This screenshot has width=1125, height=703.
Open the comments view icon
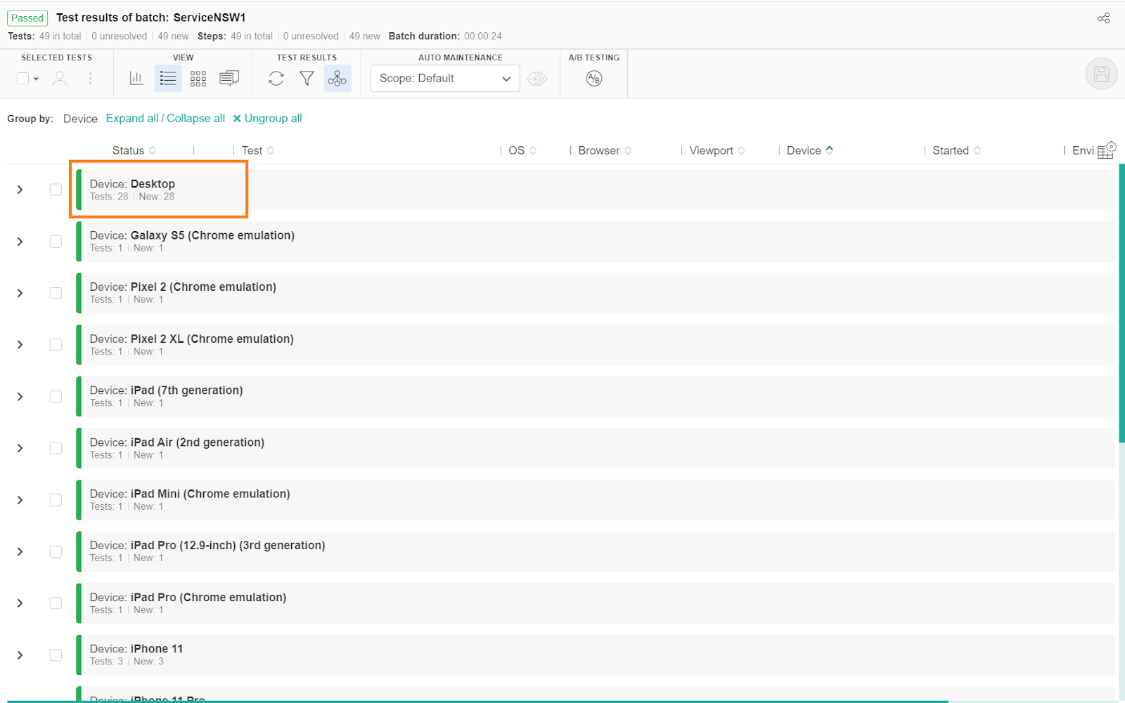pos(229,78)
